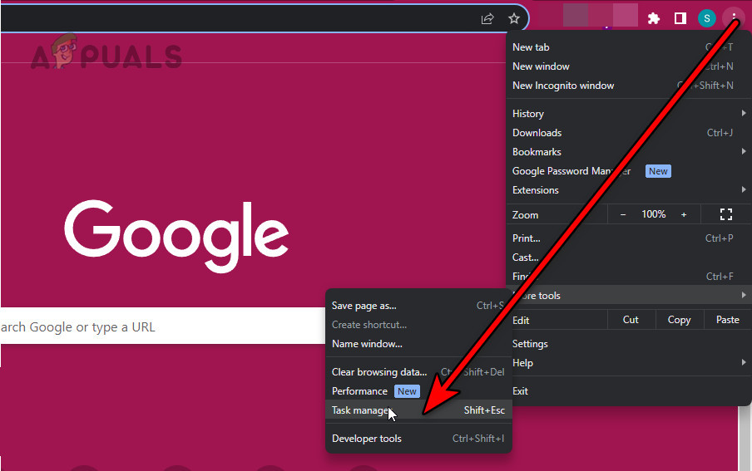Select Print... in the Chrome menu
Image resolution: width=752 pixels, height=471 pixels.
tap(629, 238)
